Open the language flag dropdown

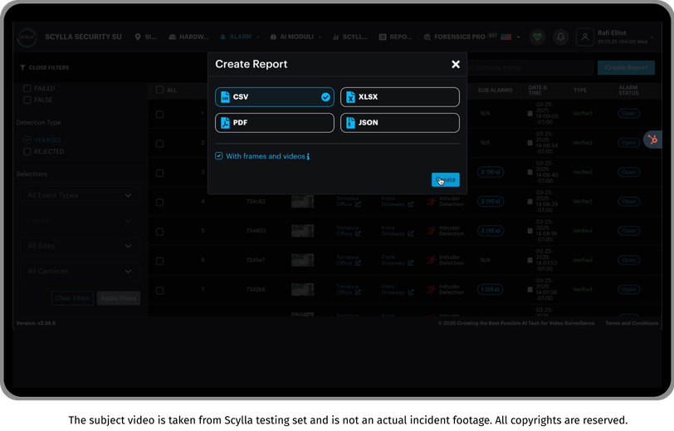click(510, 37)
